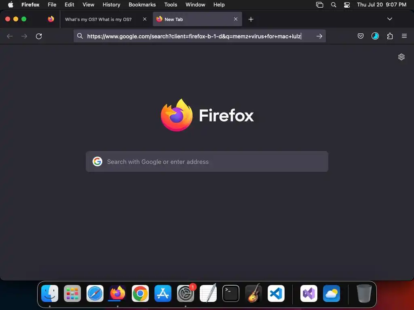
Task: Open App Store from the dock
Action: [x=163, y=293]
